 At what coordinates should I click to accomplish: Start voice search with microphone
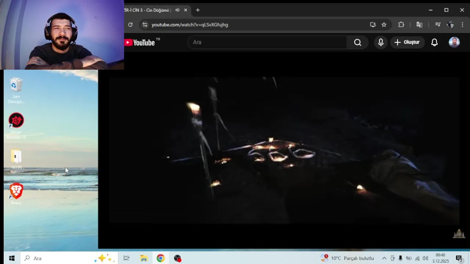click(381, 42)
